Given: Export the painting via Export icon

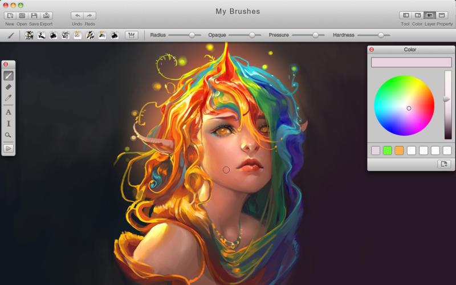Looking at the screenshot, I should (46, 15).
